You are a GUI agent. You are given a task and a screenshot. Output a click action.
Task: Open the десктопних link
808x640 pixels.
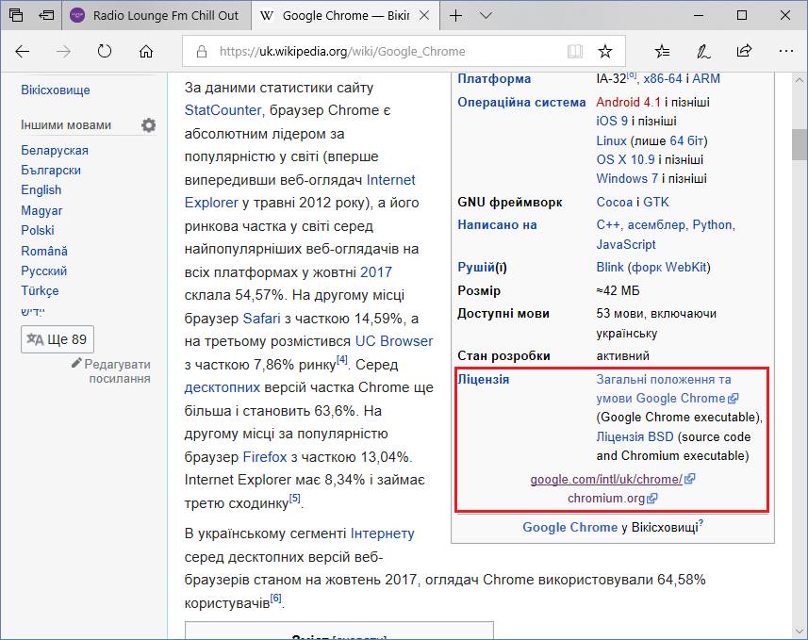[223, 387]
